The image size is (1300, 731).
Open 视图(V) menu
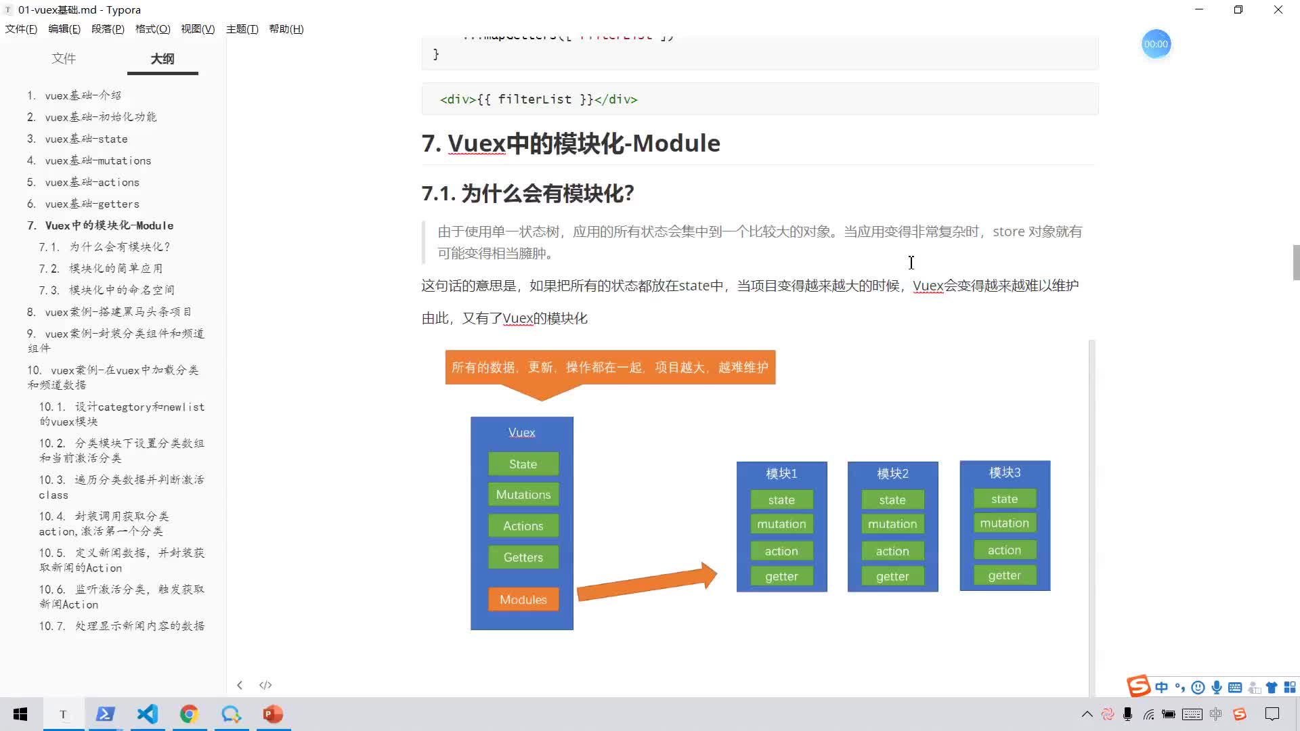tap(198, 29)
